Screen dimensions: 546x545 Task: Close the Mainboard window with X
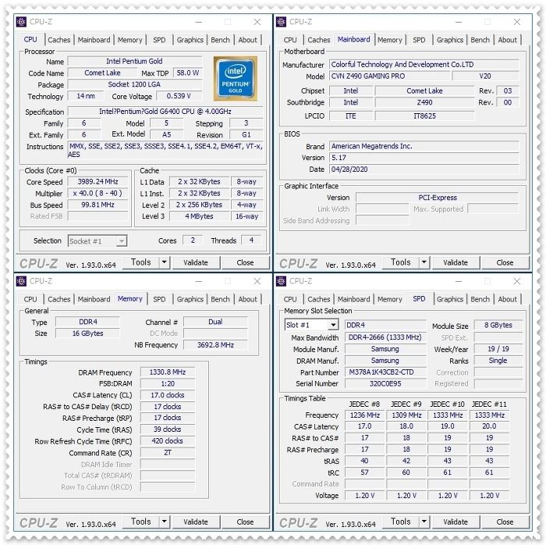pyautogui.click(x=516, y=22)
